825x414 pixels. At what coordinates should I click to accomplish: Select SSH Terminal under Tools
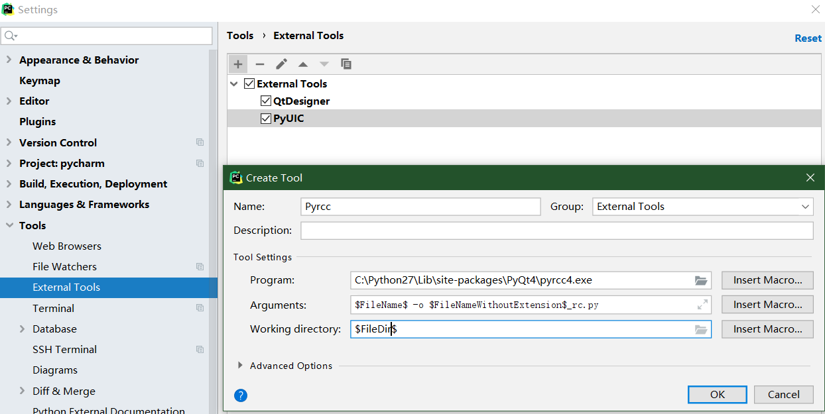(64, 349)
